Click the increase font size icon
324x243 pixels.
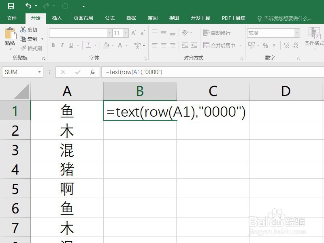134,33
